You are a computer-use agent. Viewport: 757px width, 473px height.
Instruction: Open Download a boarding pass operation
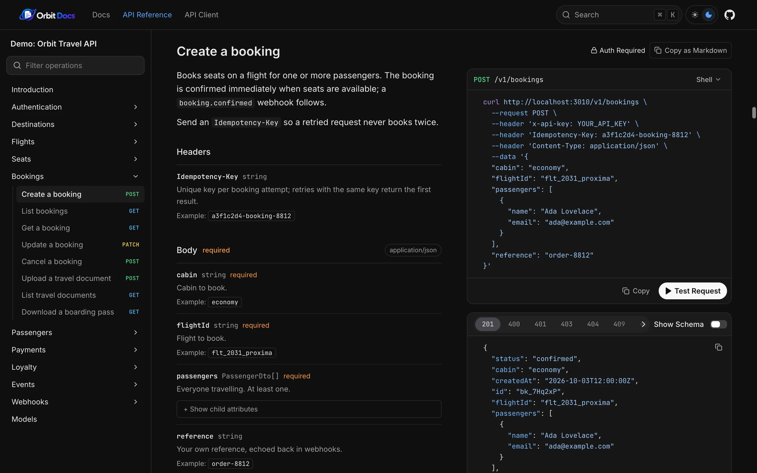click(x=80, y=312)
